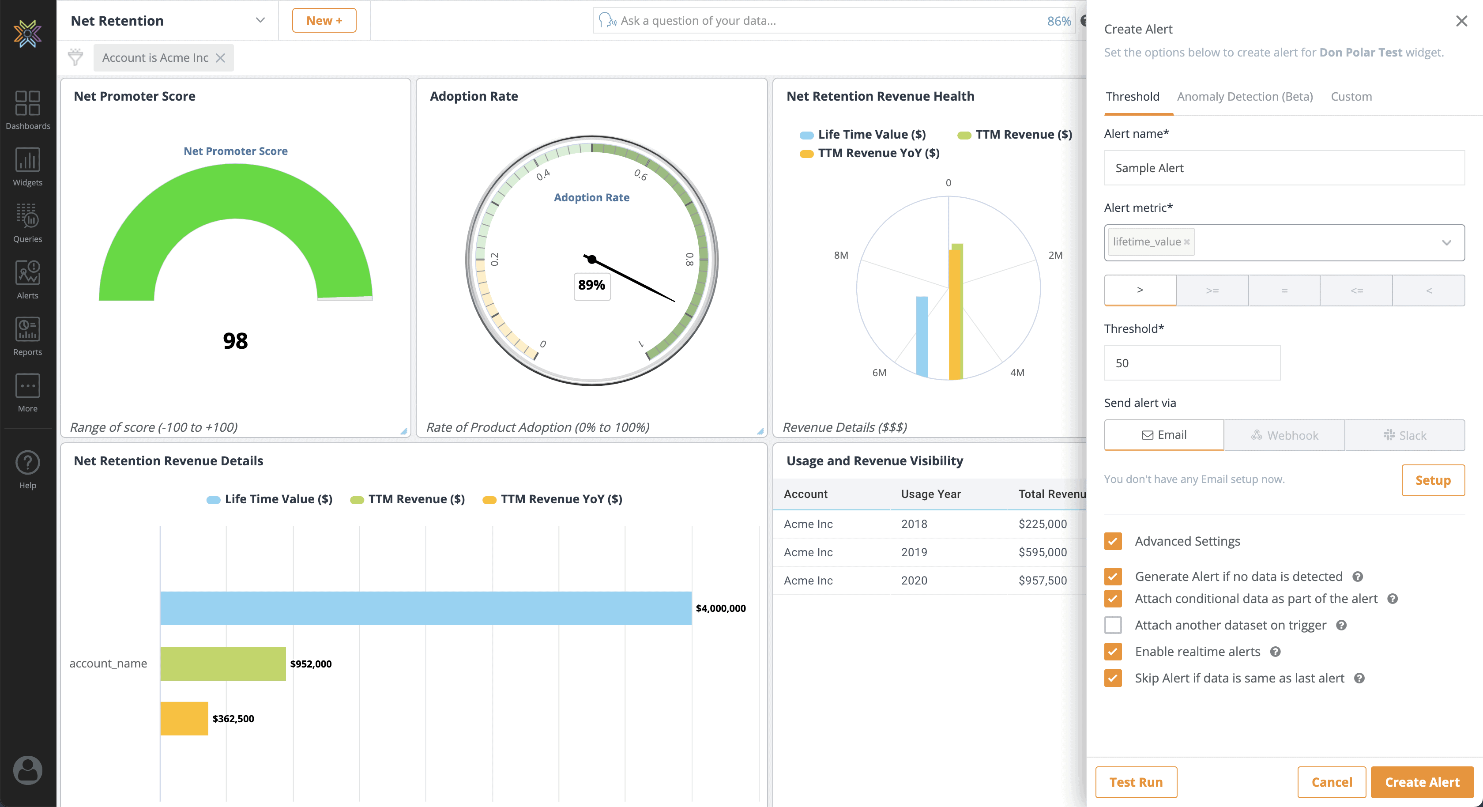This screenshot has width=1483, height=807.
Task: Enable Attach another dataset on trigger
Action: [1113, 625]
